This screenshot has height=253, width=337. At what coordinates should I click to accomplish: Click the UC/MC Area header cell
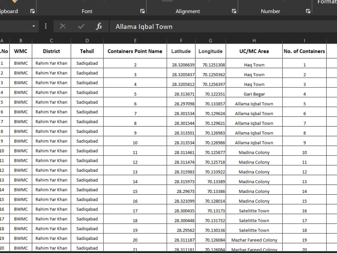tap(254, 51)
